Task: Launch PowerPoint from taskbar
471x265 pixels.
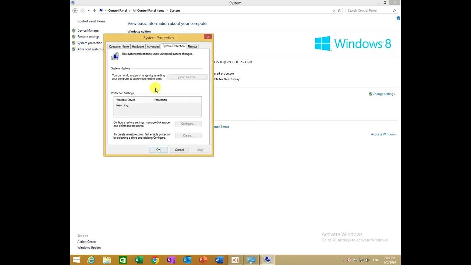Action: (x=203, y=260)
